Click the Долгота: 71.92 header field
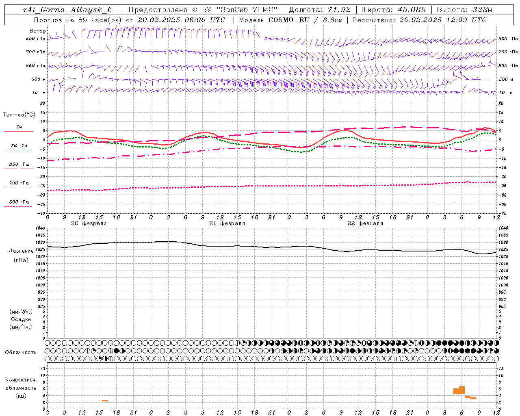The image size is (520, 416). (x=320, y=10)
